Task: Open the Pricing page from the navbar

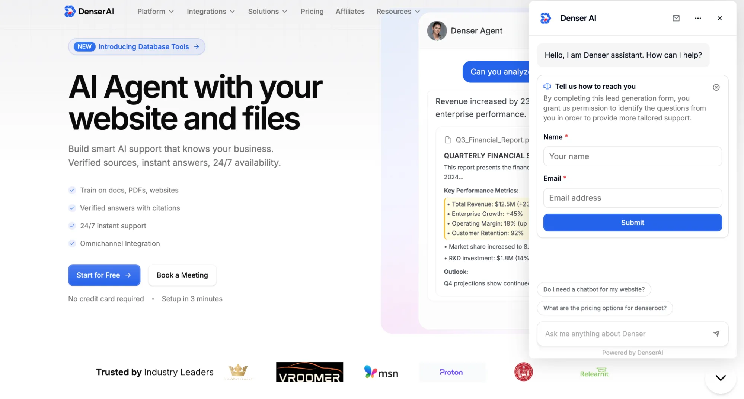Action: 312,11
